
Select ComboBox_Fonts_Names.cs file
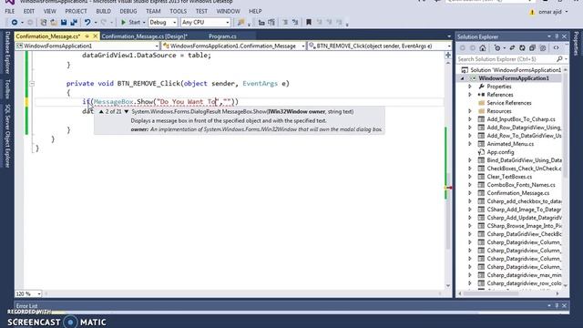pos(520,185)
